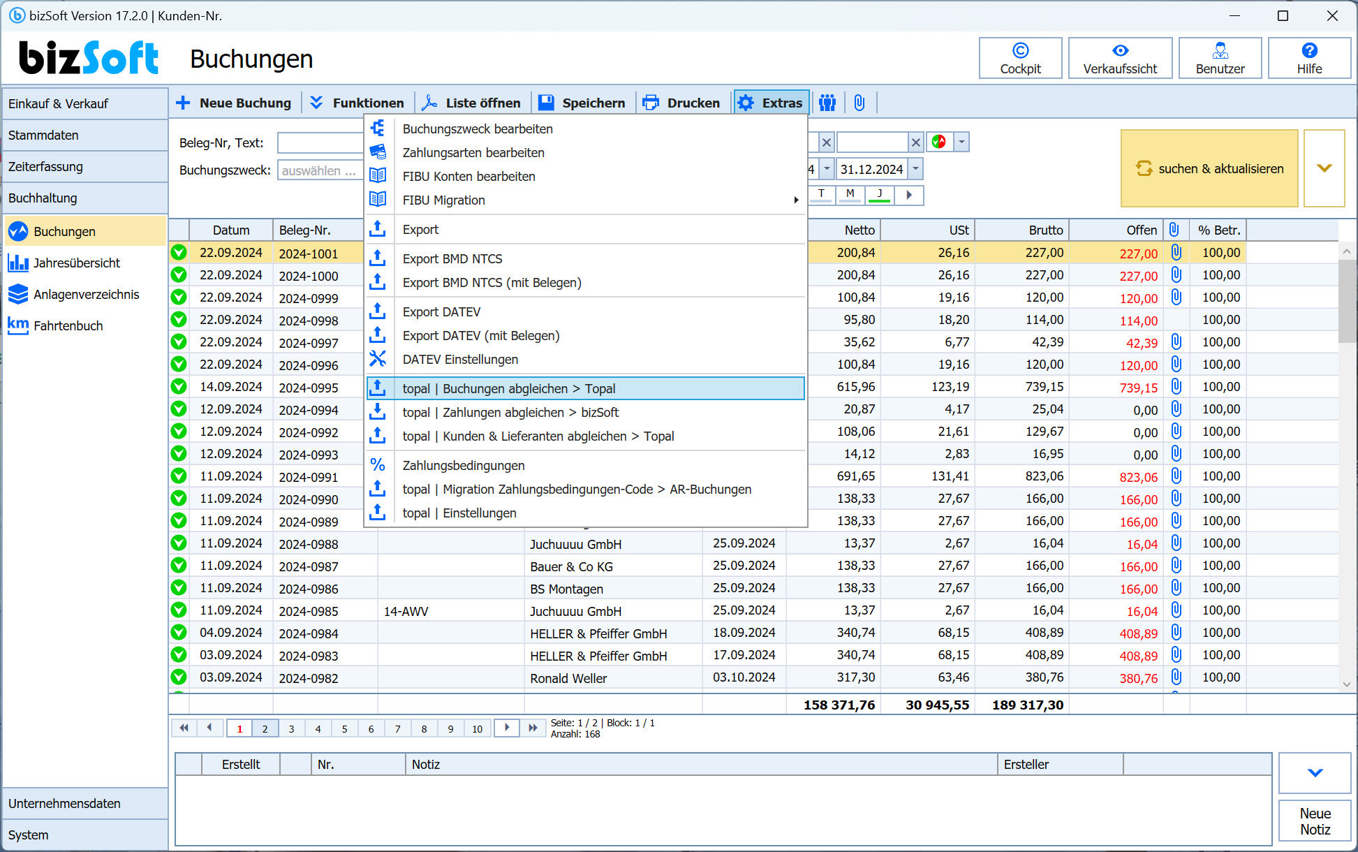This screenshot has height=852, width=1358.
Task: Open Einkauf & Verkauf sidebar section
Action: click(84, 103)
